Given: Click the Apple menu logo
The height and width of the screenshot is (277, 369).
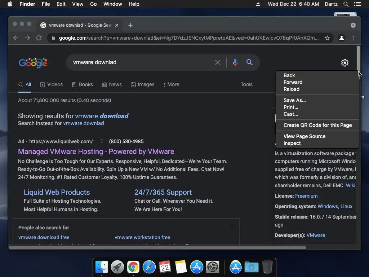Looking at the screenshot, I should [10, 4].
